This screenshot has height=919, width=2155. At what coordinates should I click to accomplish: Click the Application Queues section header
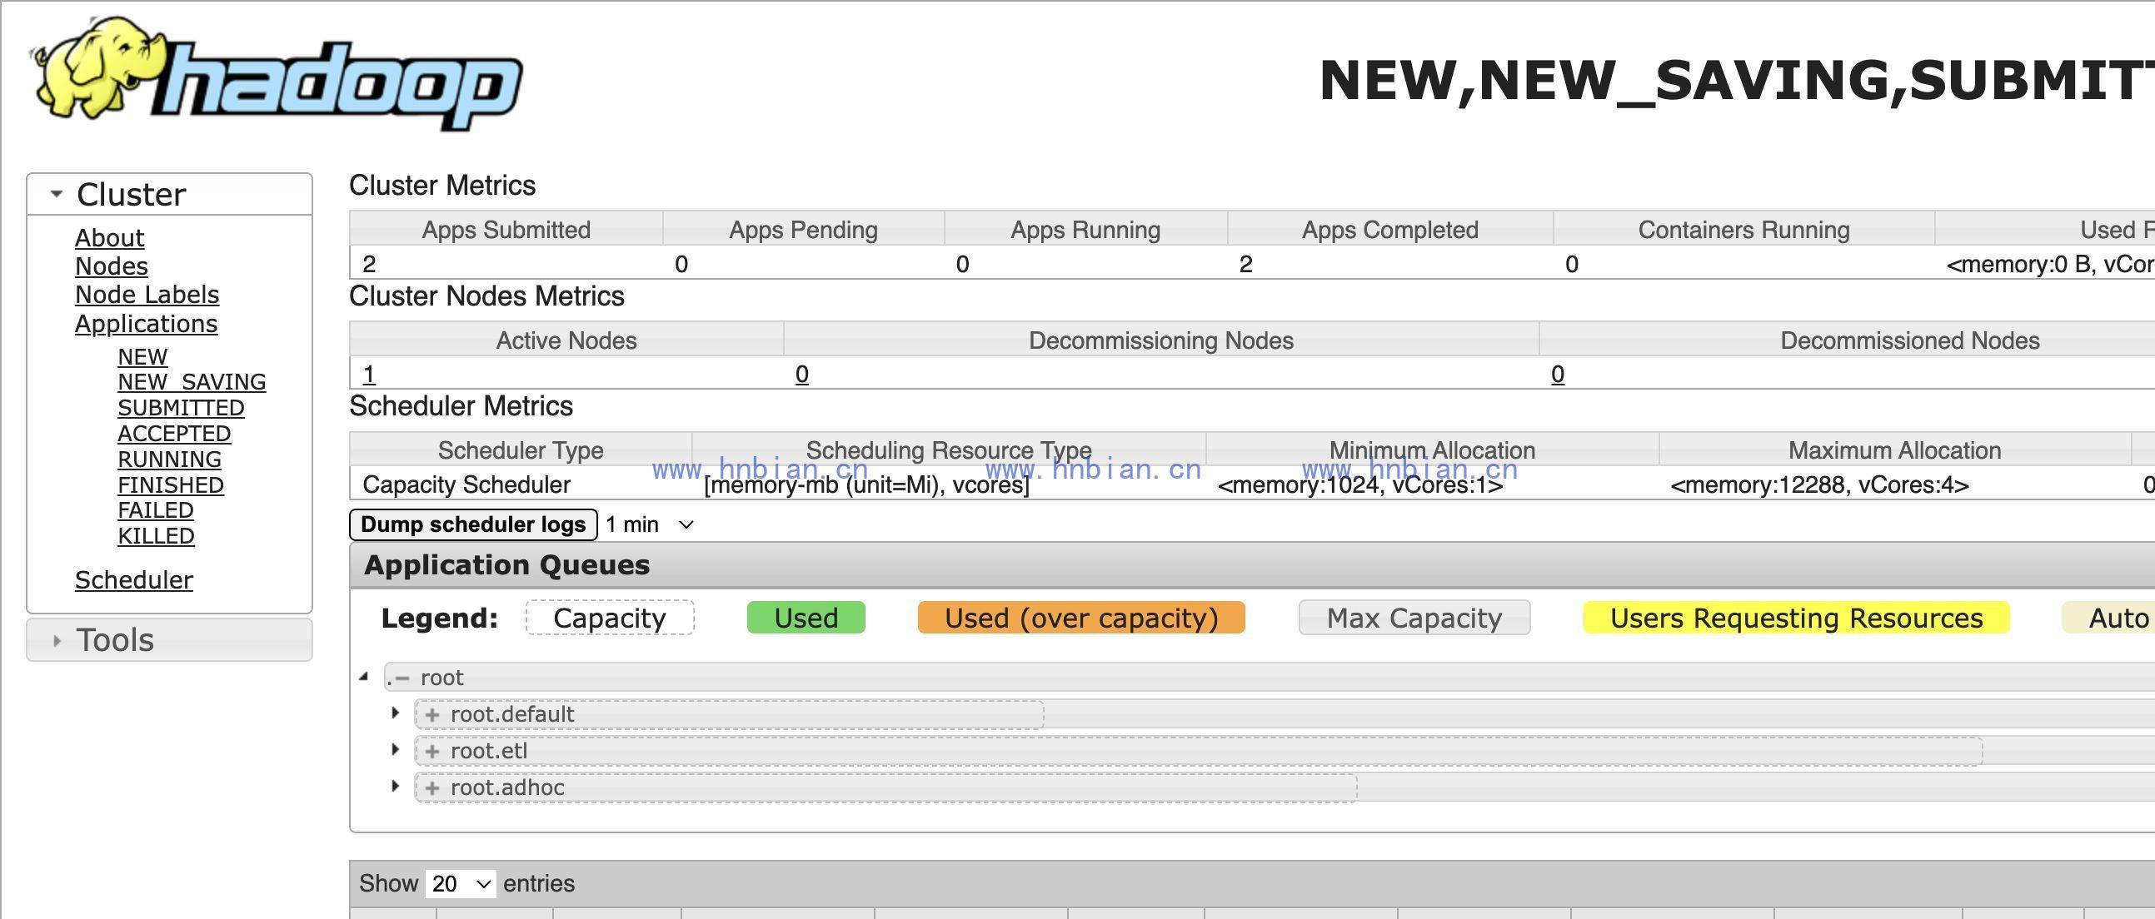pos(1252,565)
